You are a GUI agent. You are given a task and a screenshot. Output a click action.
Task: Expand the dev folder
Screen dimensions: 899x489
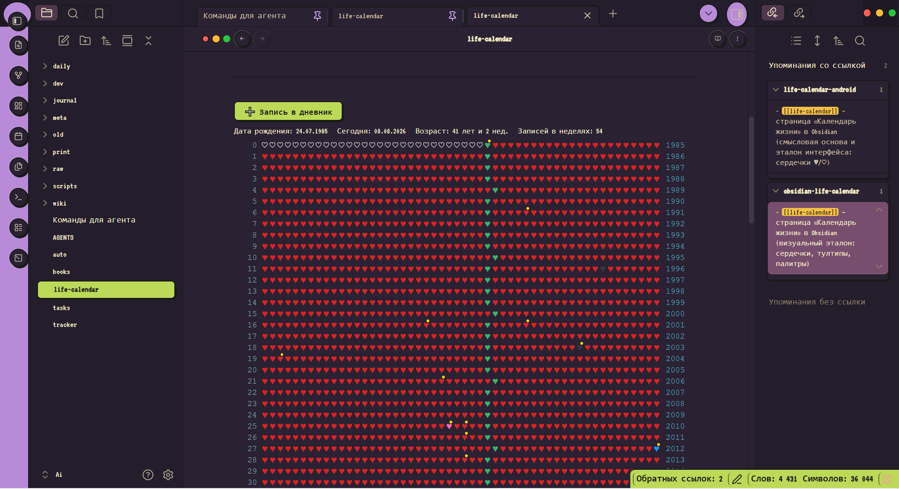45,83
